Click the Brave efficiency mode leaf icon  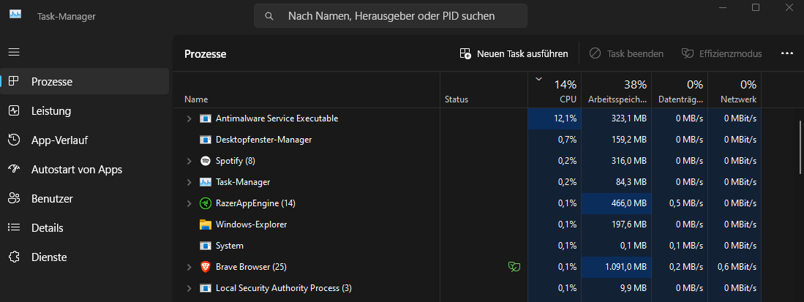coord(514,267)
